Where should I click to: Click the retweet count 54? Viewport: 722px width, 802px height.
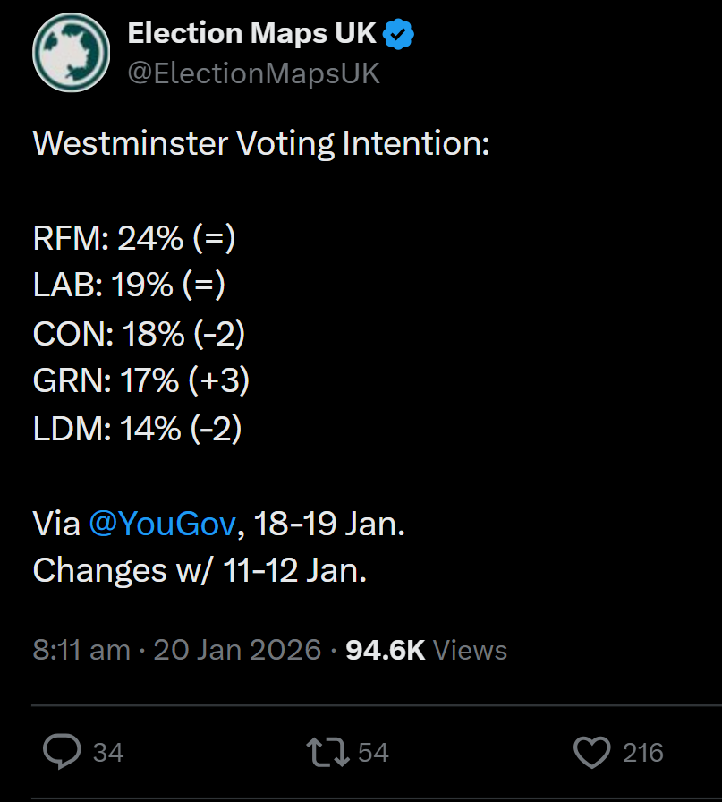(373, 753)
